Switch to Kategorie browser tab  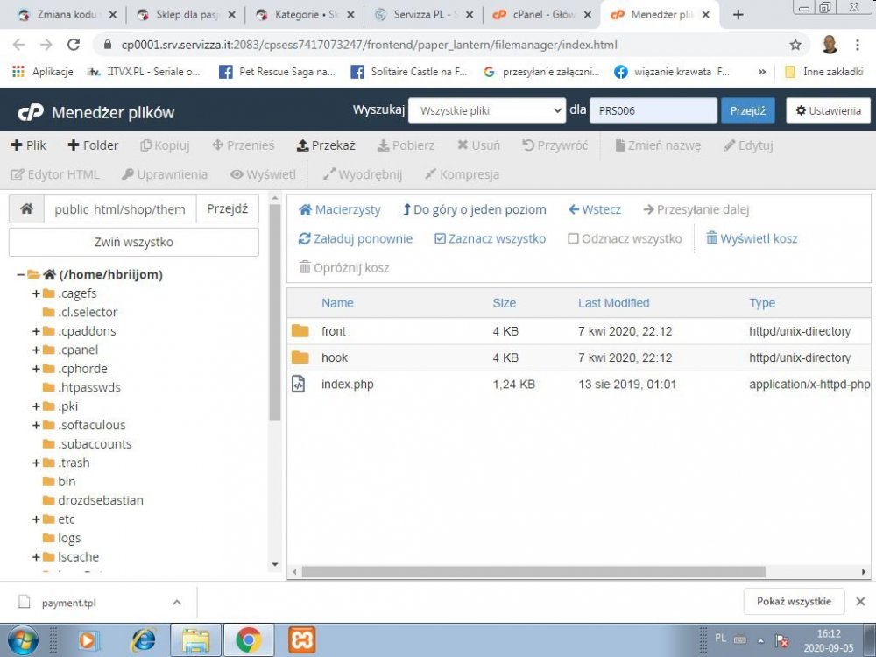[305, 15]
